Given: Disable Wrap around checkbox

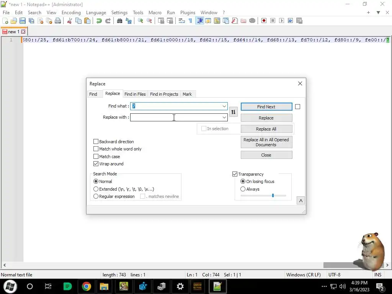Looking at the screenshot, I should point(96,164).
